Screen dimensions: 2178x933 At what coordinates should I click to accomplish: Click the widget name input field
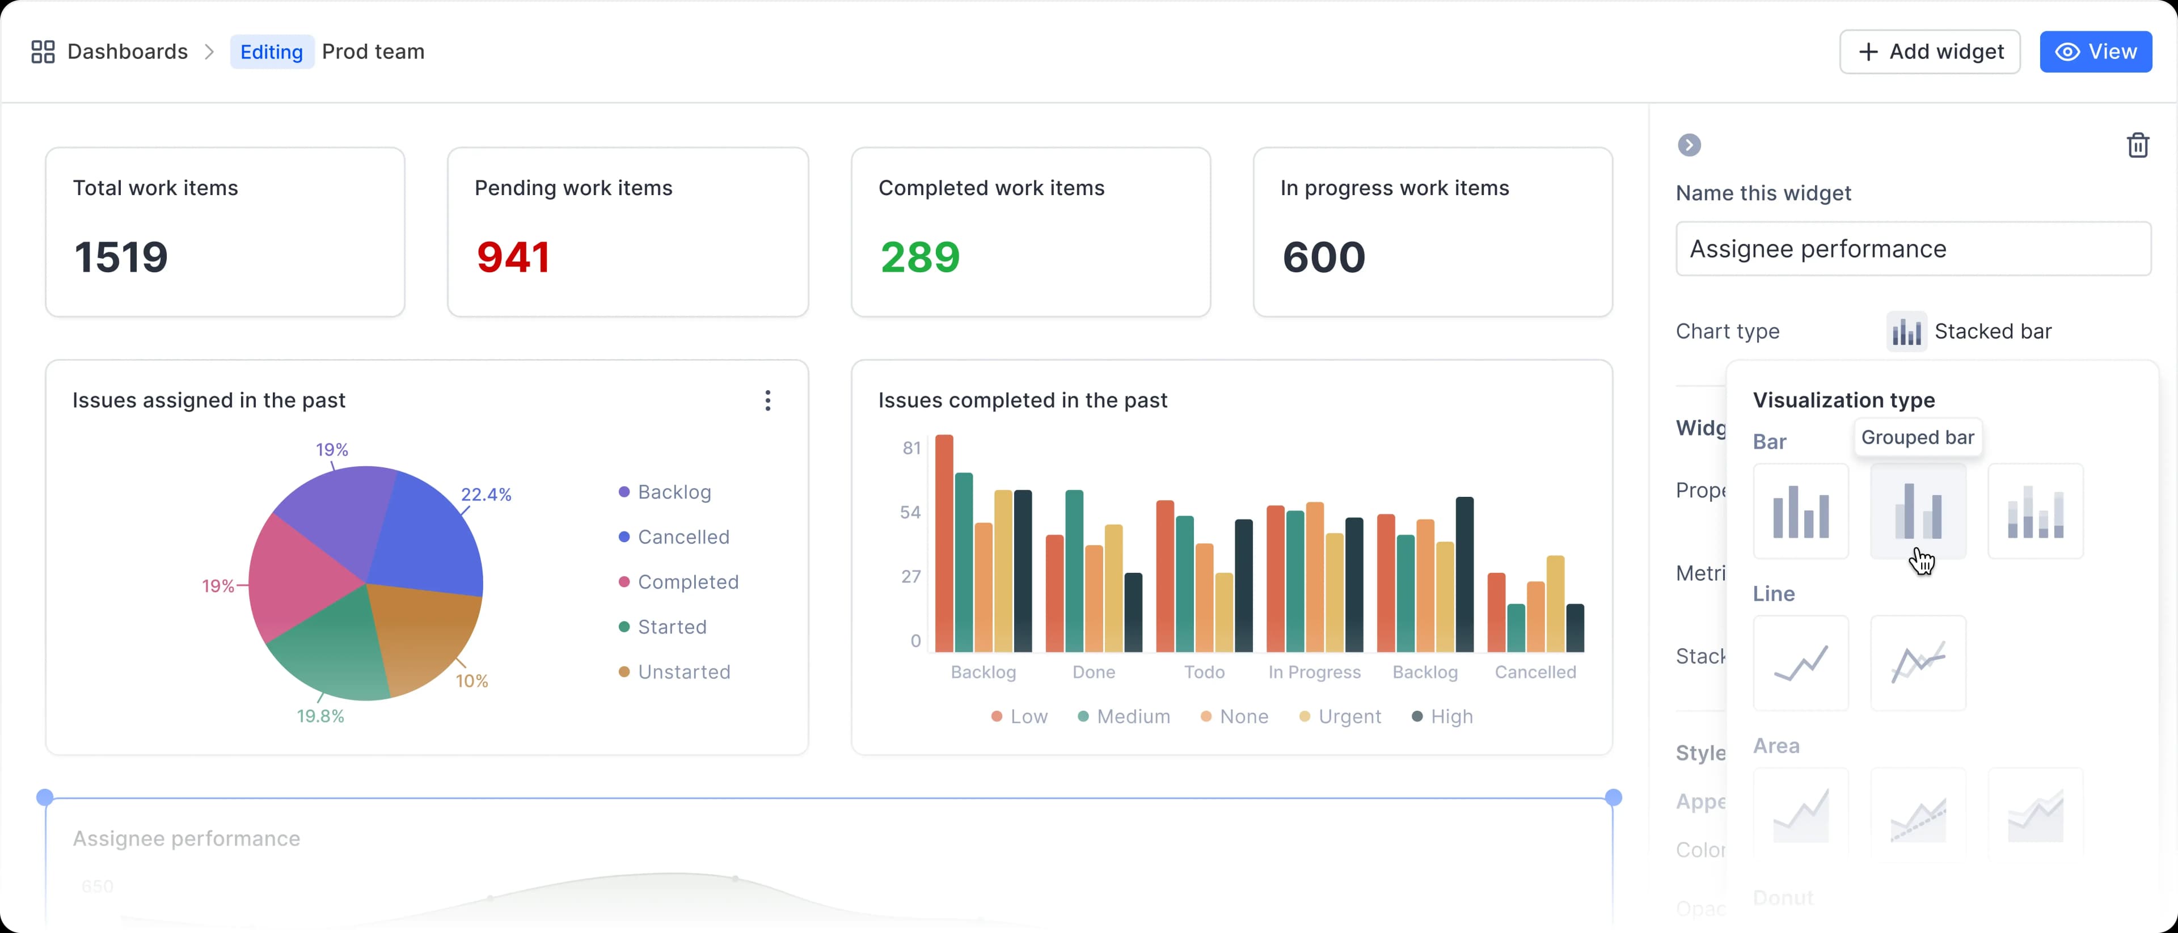(1913, 250)
